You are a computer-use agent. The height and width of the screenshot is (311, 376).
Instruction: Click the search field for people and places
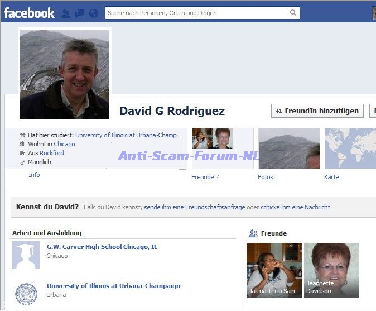coord(195,13)
